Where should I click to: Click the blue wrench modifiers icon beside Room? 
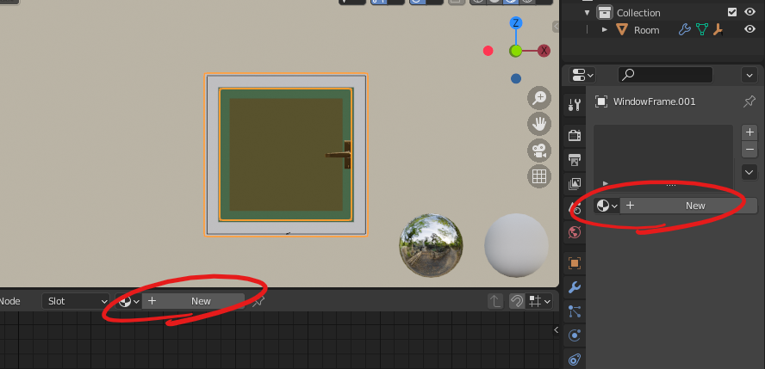[685, 30]
